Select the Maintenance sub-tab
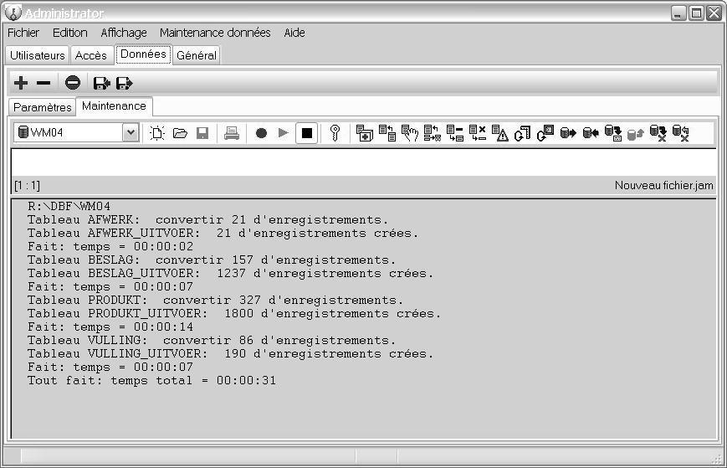This screenshot has height=468, width=727. pyautogui.click(x=114, y=106)
